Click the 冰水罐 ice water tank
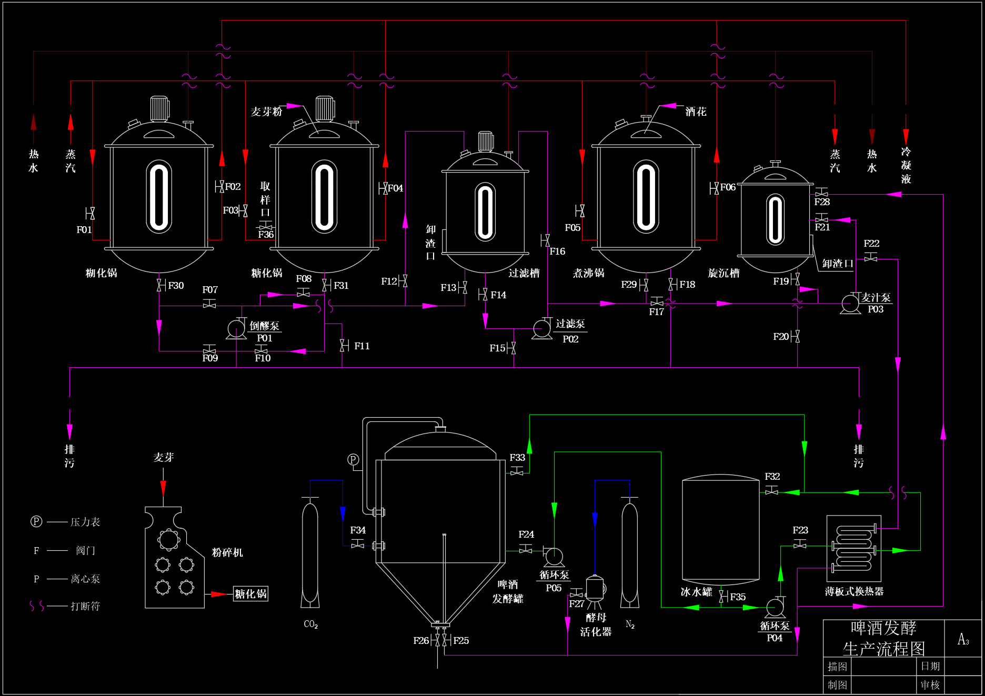The height and width of the screenshot is (696, 985). click(x=720, y=530)
